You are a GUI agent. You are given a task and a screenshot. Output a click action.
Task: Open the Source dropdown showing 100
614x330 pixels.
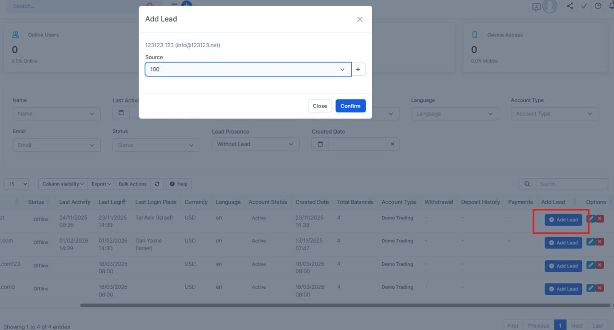(x=248, y=69)
